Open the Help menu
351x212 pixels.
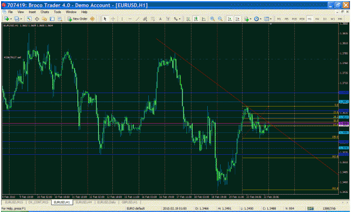pyautogui.click(x=84, y=12)
